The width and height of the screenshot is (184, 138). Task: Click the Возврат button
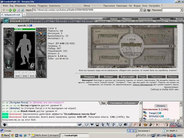[x=108, y=77]
